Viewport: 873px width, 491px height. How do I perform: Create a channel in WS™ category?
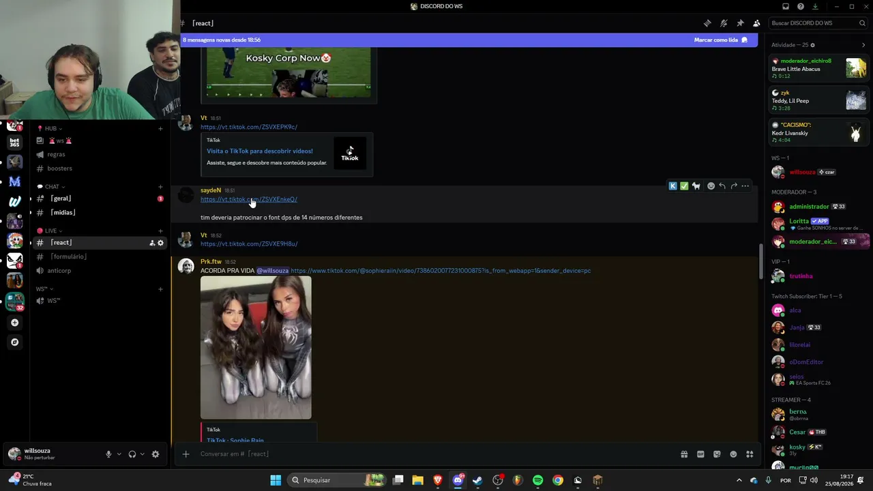[160, 289]
